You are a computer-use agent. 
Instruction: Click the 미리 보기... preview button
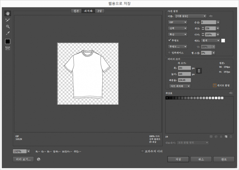tap(23, 159)
